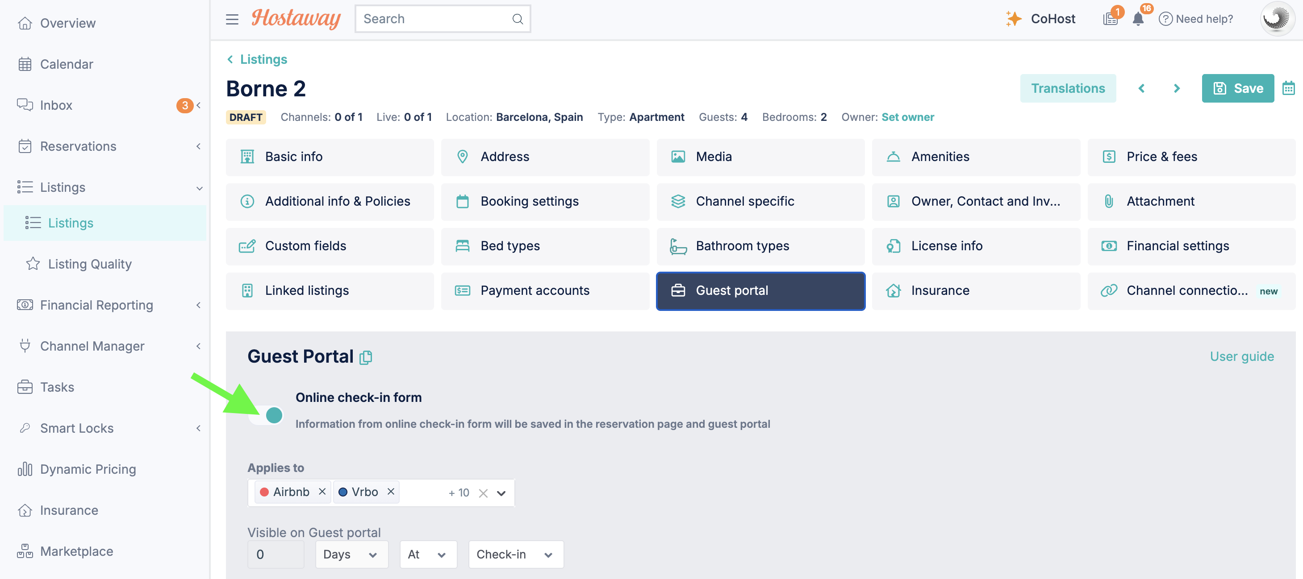
Task: Open the User guide link
Action: (x=1241, y=356)
